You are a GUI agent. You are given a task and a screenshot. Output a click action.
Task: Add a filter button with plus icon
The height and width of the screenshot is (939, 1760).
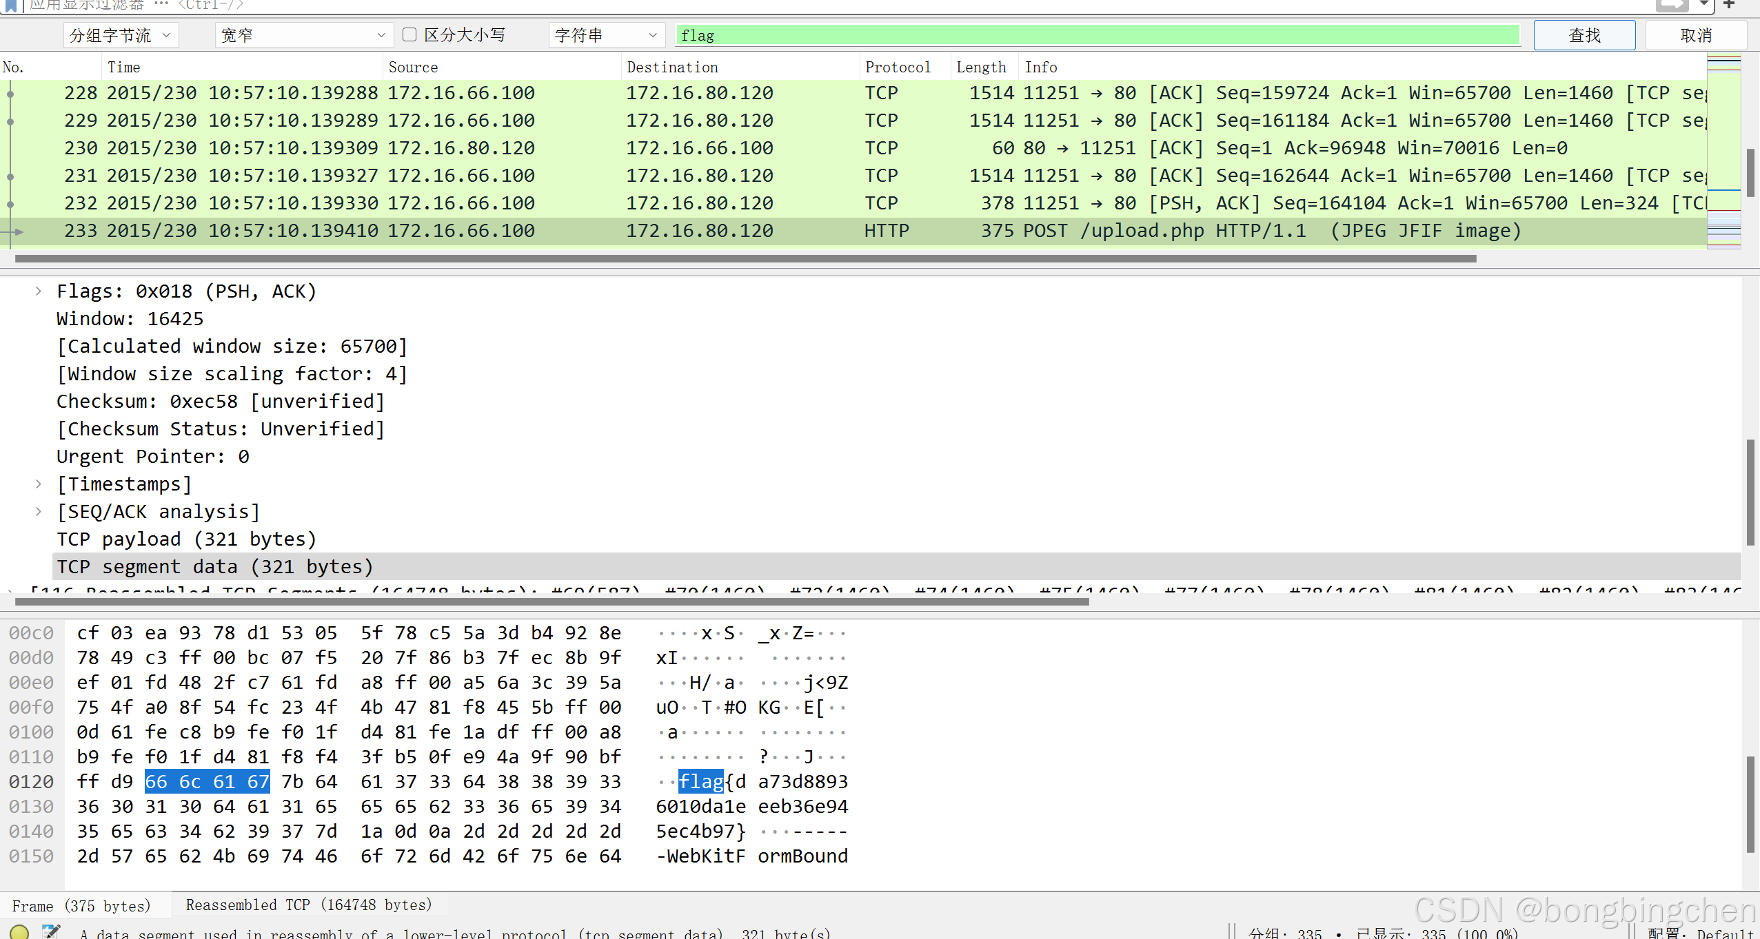click(1729, 4)
